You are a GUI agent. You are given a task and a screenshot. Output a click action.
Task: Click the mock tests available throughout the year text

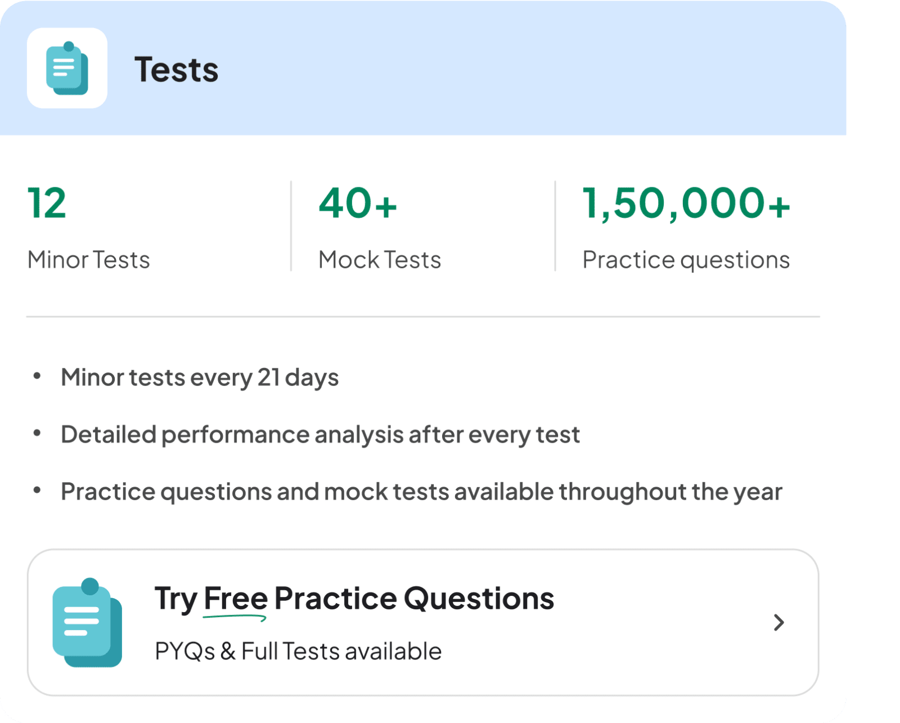(553, 492)
